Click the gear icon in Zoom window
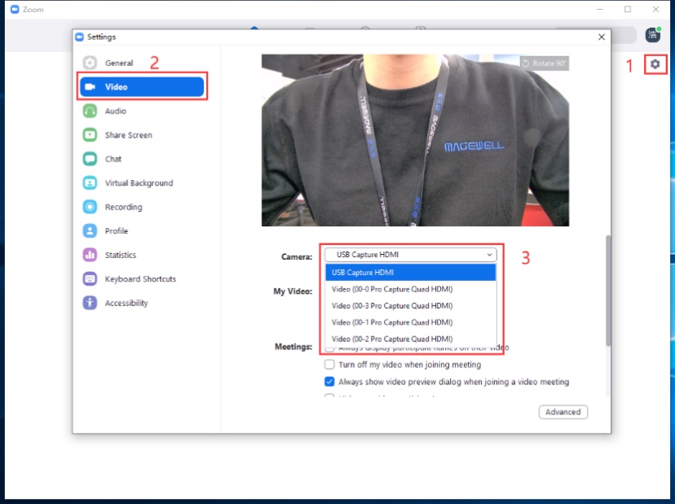This screenshot has height=504, width=675. coord(655,64)
